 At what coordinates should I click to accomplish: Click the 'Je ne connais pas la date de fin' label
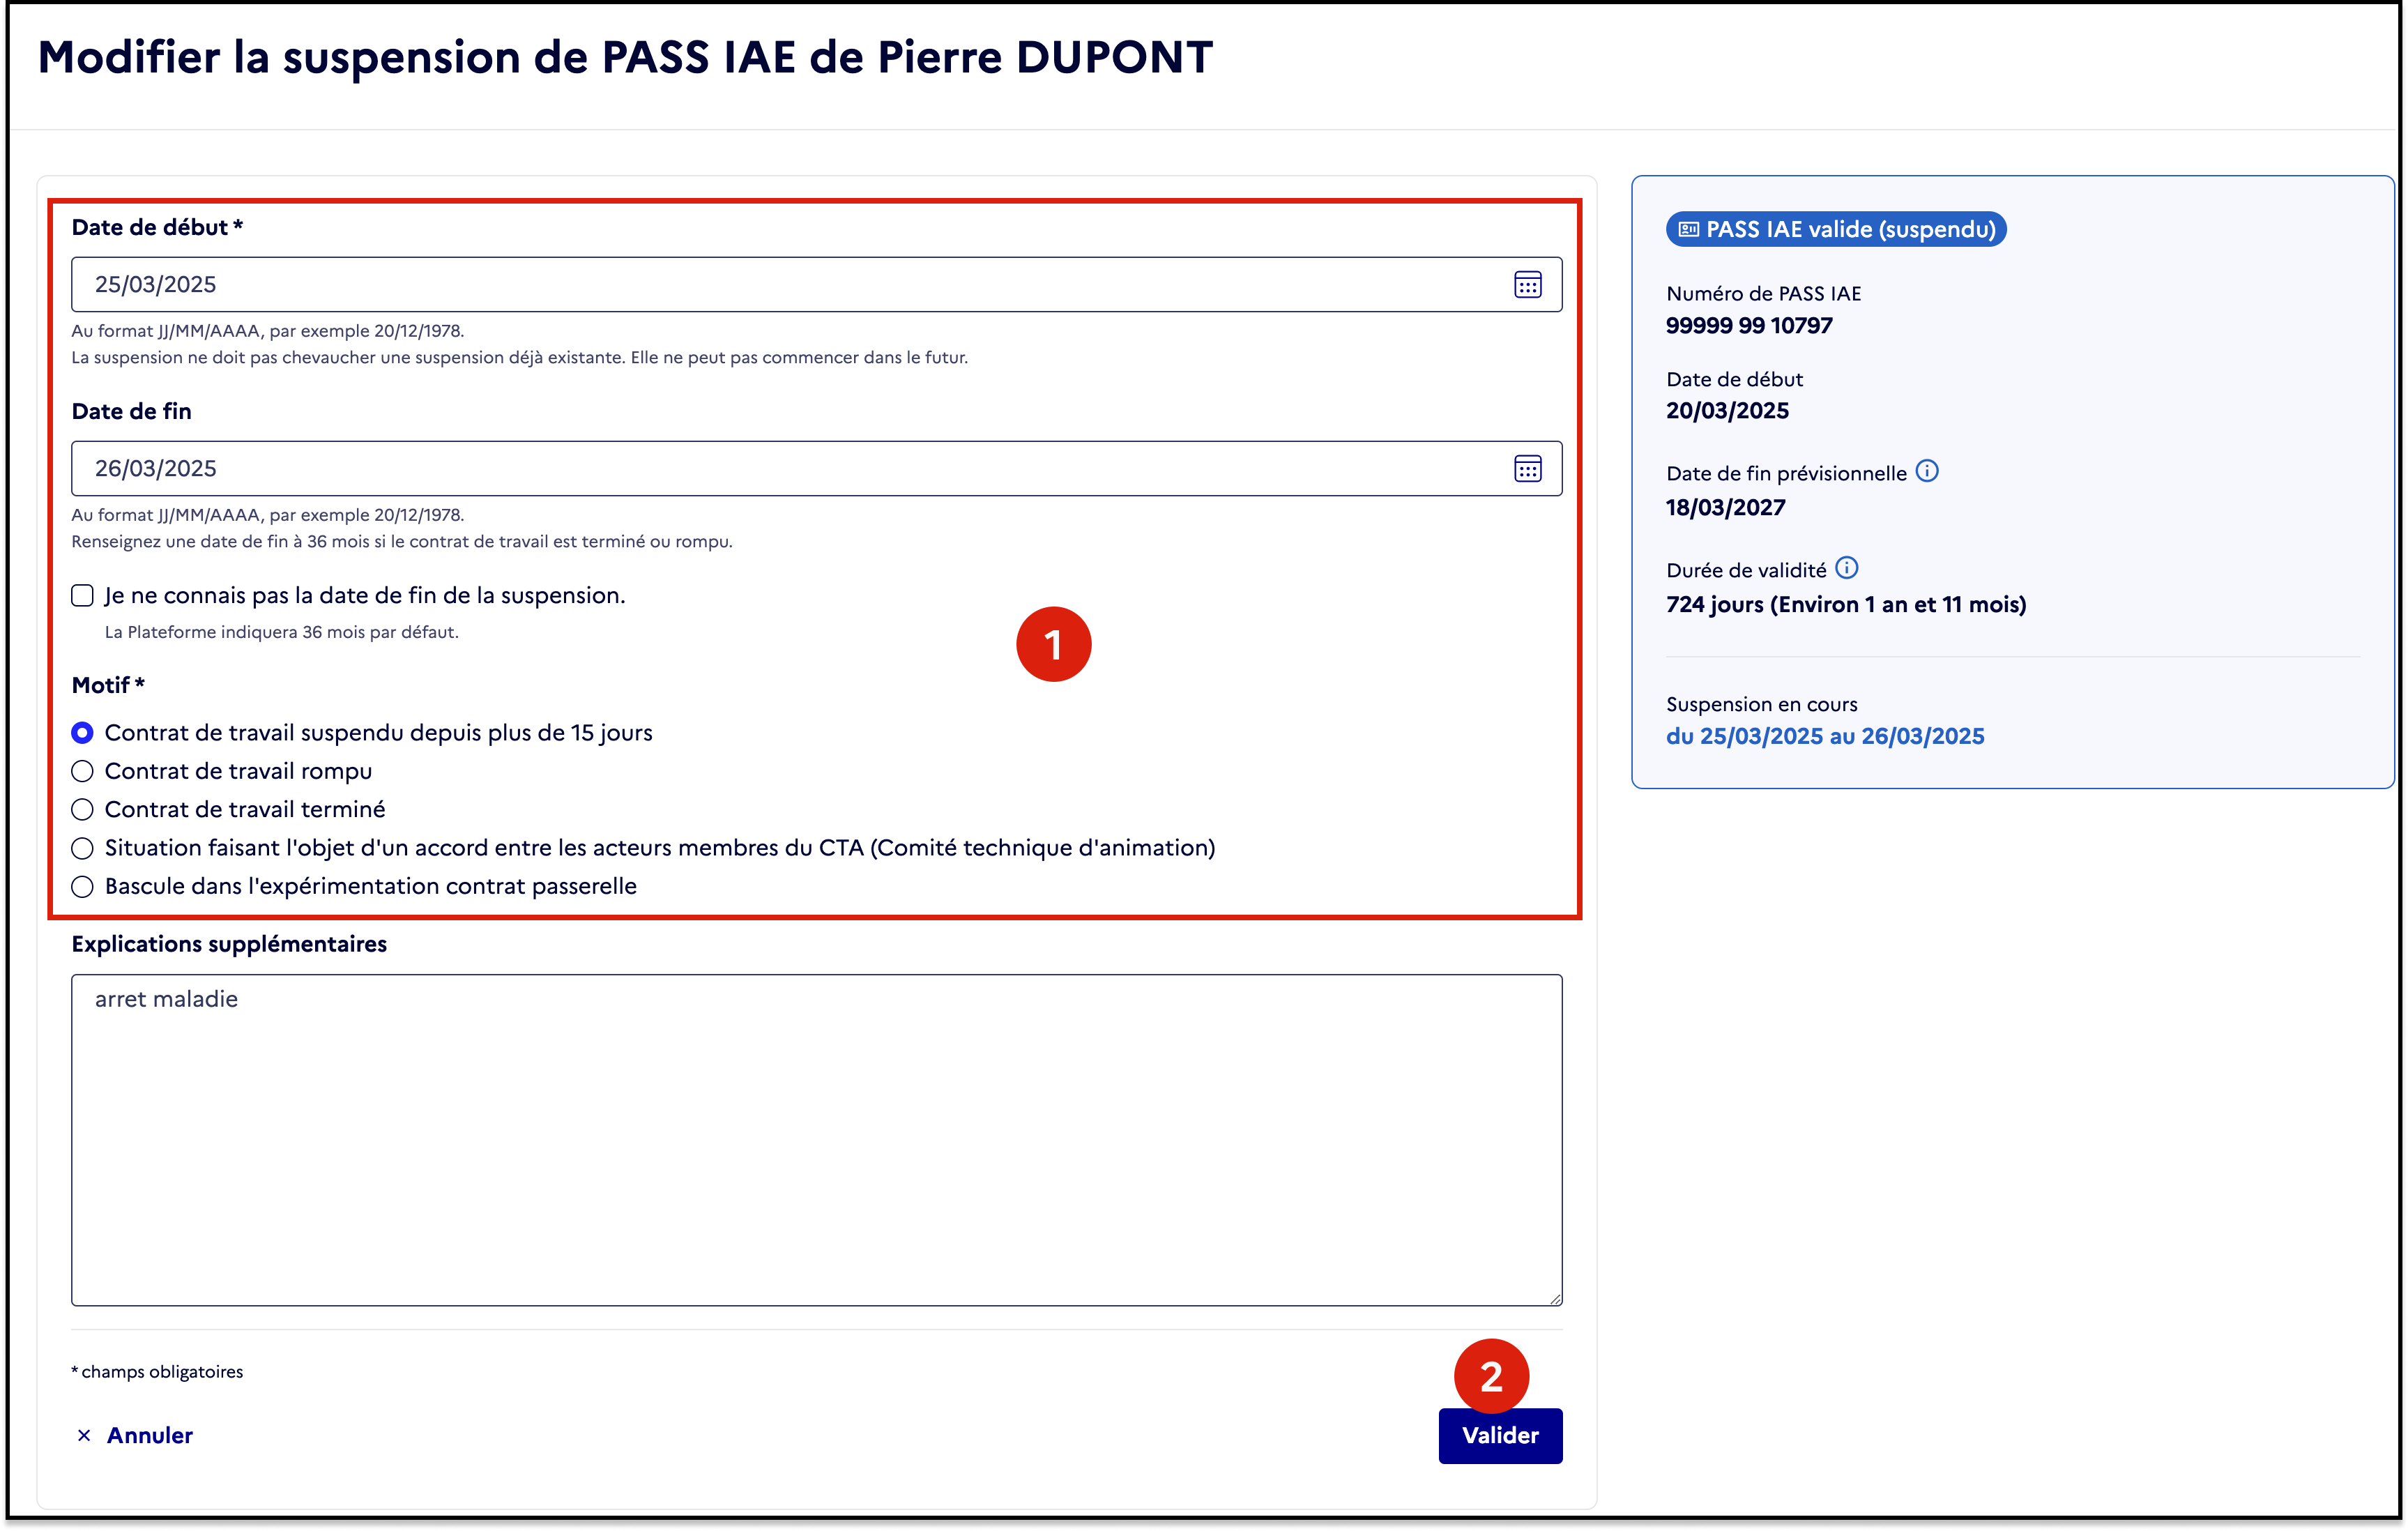coord(365,596)
